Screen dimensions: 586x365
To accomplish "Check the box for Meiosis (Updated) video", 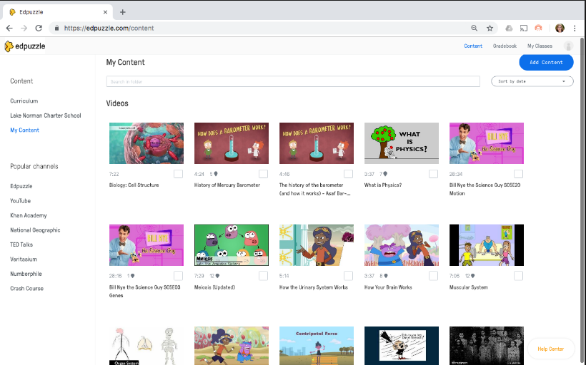I will click(x=263, y=276).
